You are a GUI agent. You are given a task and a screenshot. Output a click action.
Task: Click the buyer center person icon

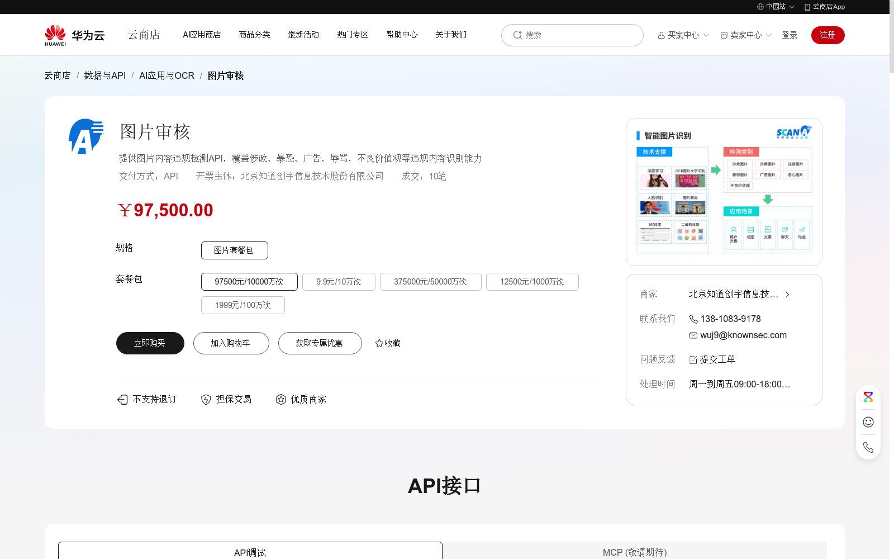662,35
